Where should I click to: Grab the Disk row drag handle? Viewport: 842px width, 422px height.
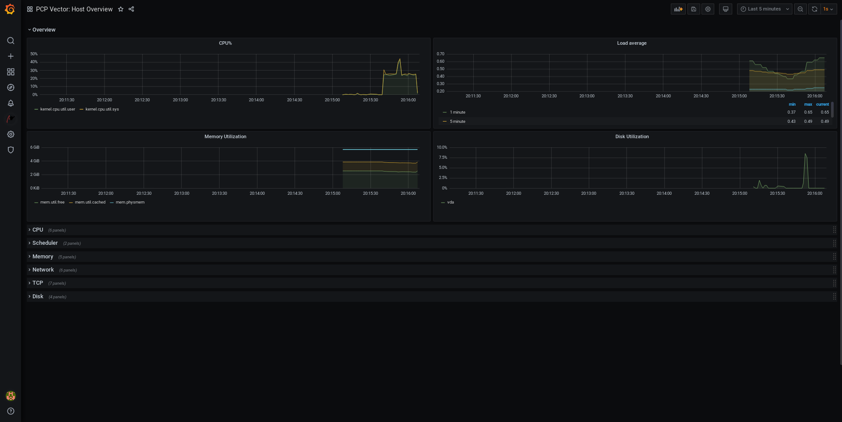pos(834,297)
